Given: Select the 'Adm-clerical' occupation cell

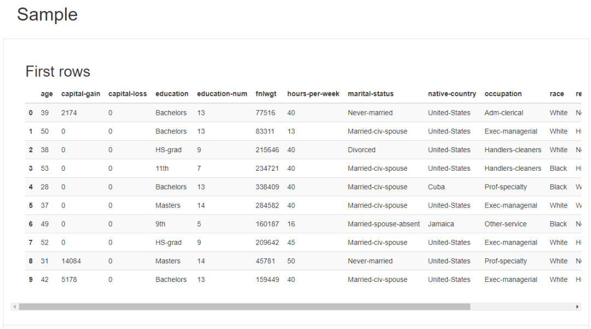Looking at the screenshot, I should tap(503, 113).
